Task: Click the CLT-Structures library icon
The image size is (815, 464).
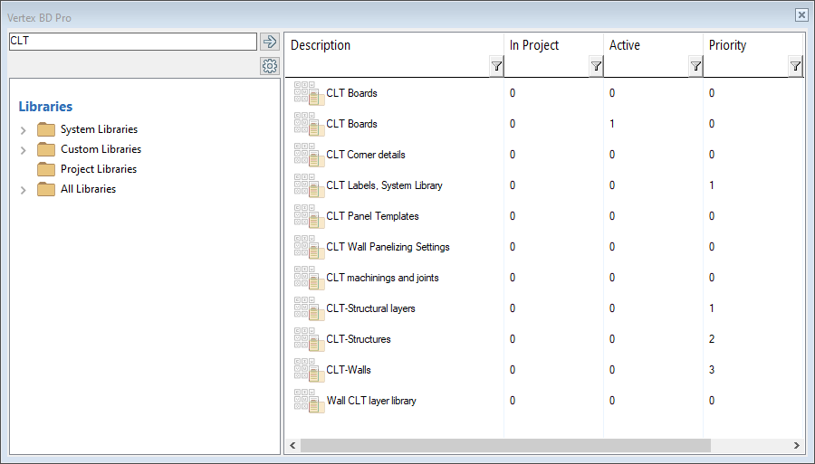Action: 309,339
